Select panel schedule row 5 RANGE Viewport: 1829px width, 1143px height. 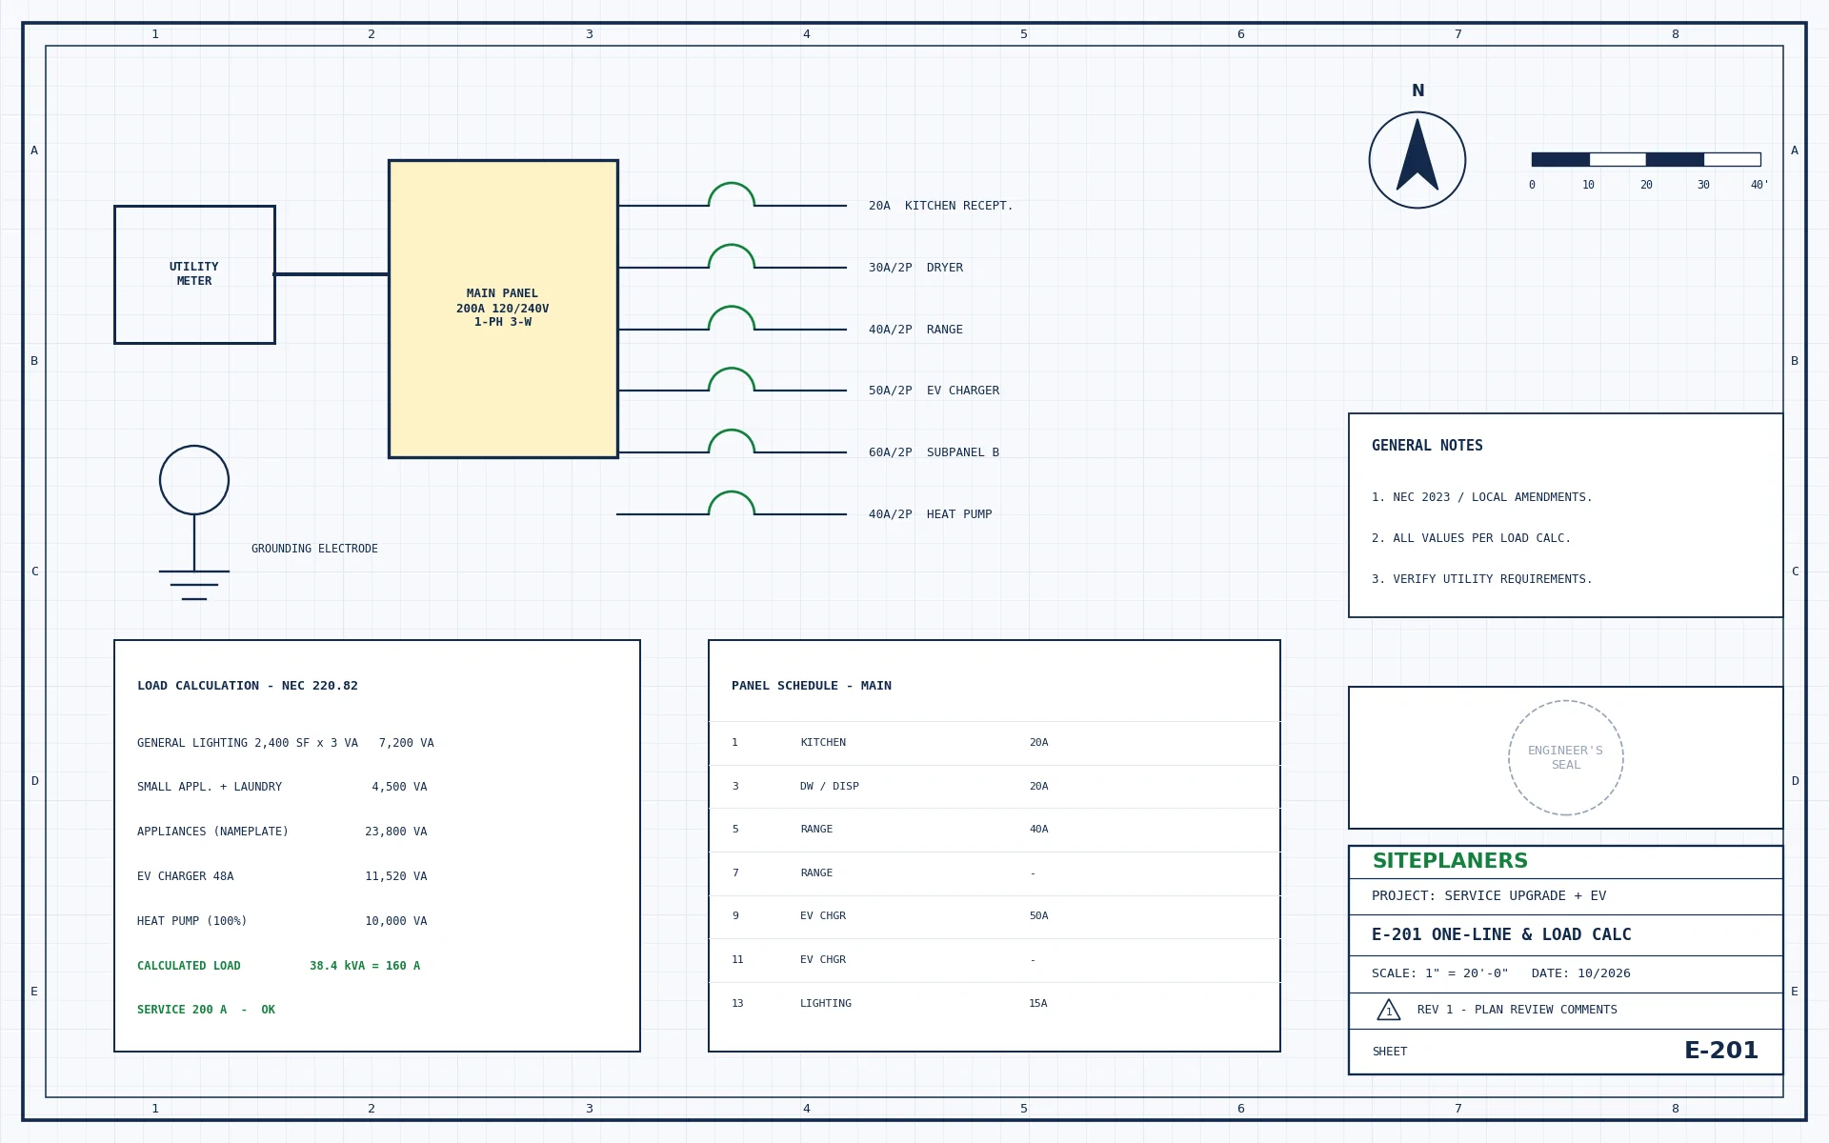pos(995,830)
